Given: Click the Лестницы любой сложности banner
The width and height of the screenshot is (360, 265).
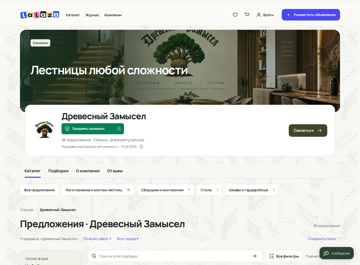Looking at the screenshot, I should point(109,70).
